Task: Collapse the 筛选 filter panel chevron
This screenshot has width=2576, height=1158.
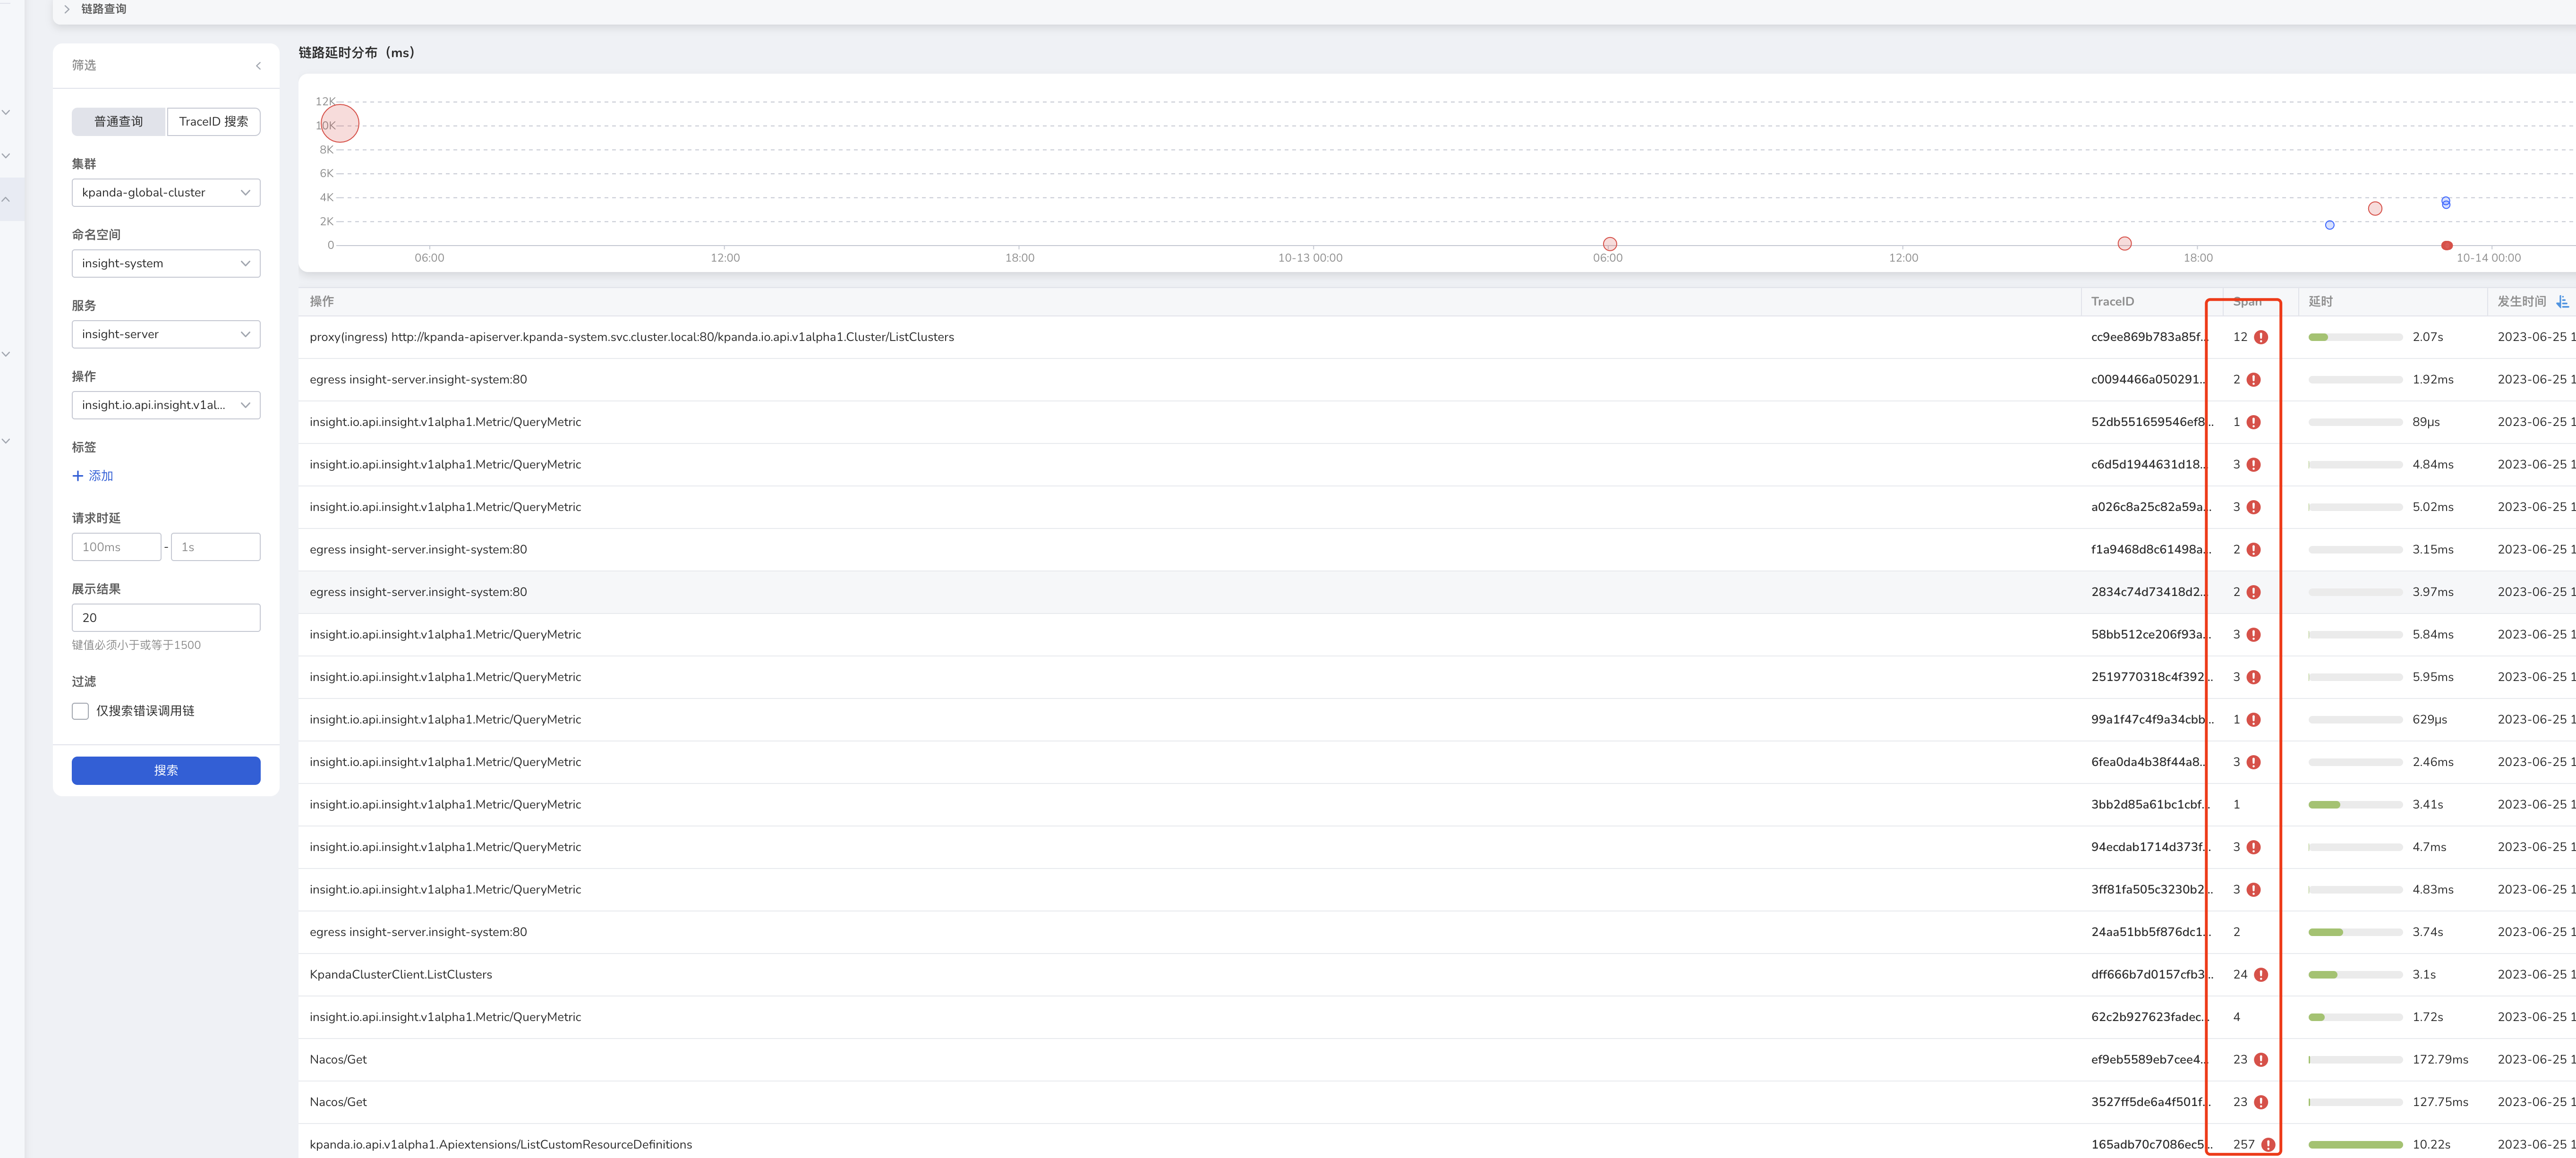Action: (x=258, y=66)
